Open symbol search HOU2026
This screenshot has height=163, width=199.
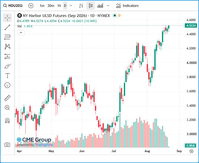13,6
